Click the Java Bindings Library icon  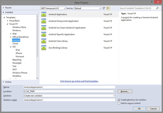[44, 48]
